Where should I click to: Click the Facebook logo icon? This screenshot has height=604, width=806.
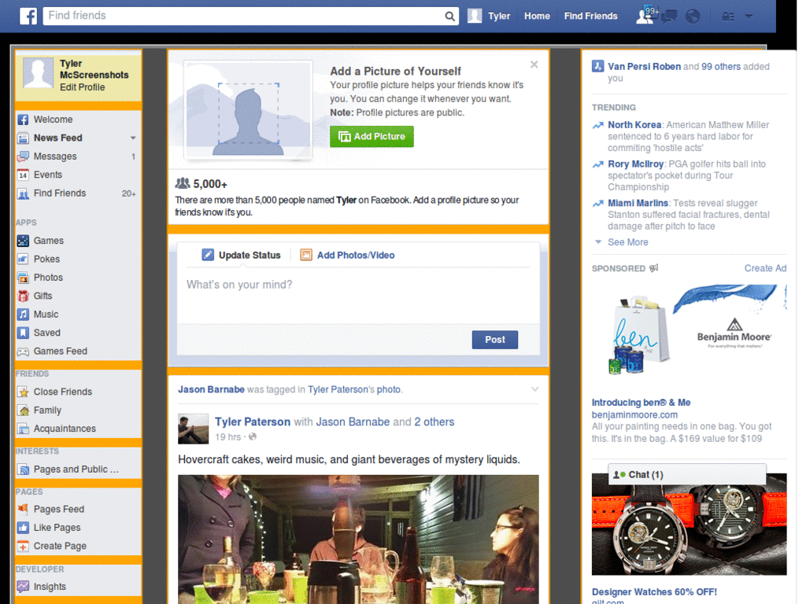[x=28, y=16]
